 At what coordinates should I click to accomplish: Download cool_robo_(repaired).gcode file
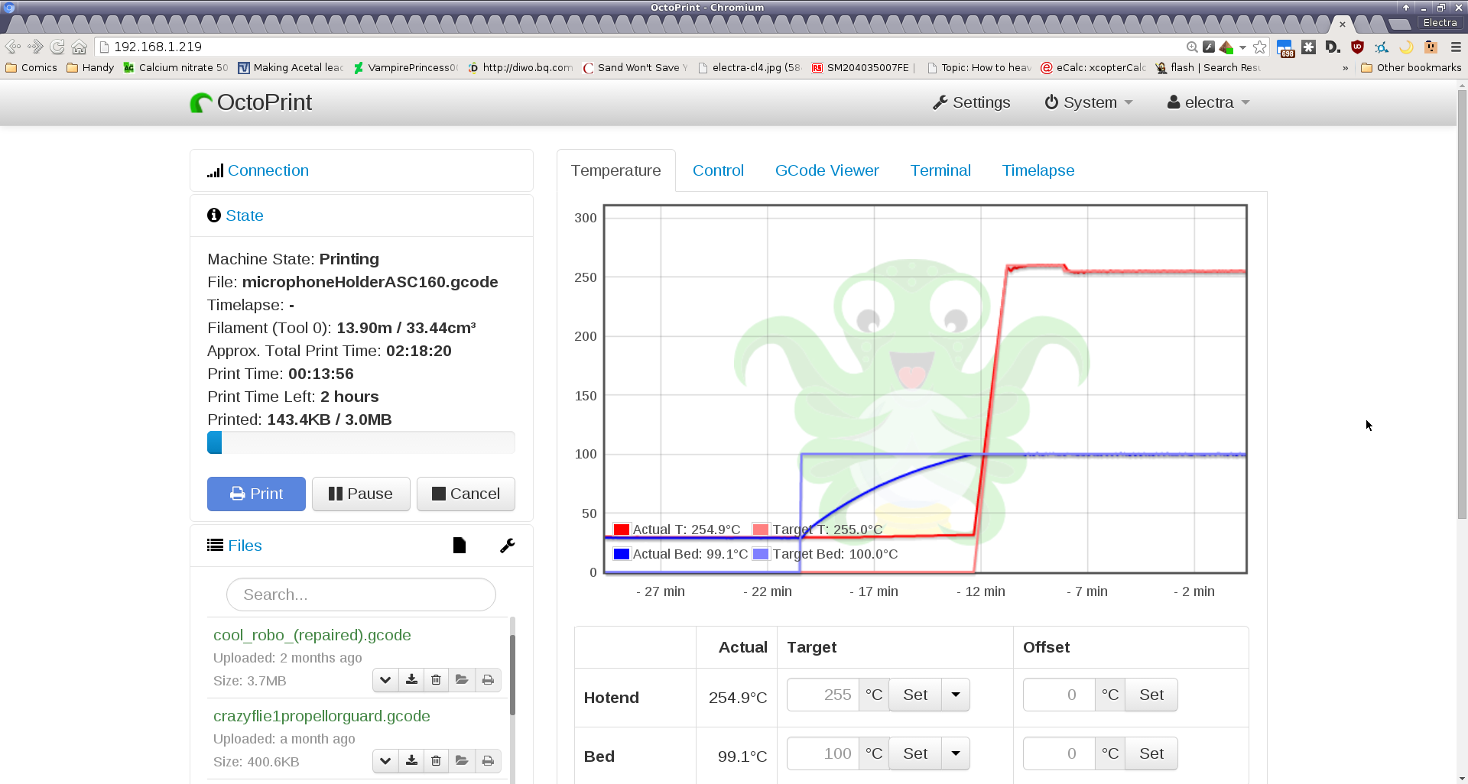click(x=411, y=680)
